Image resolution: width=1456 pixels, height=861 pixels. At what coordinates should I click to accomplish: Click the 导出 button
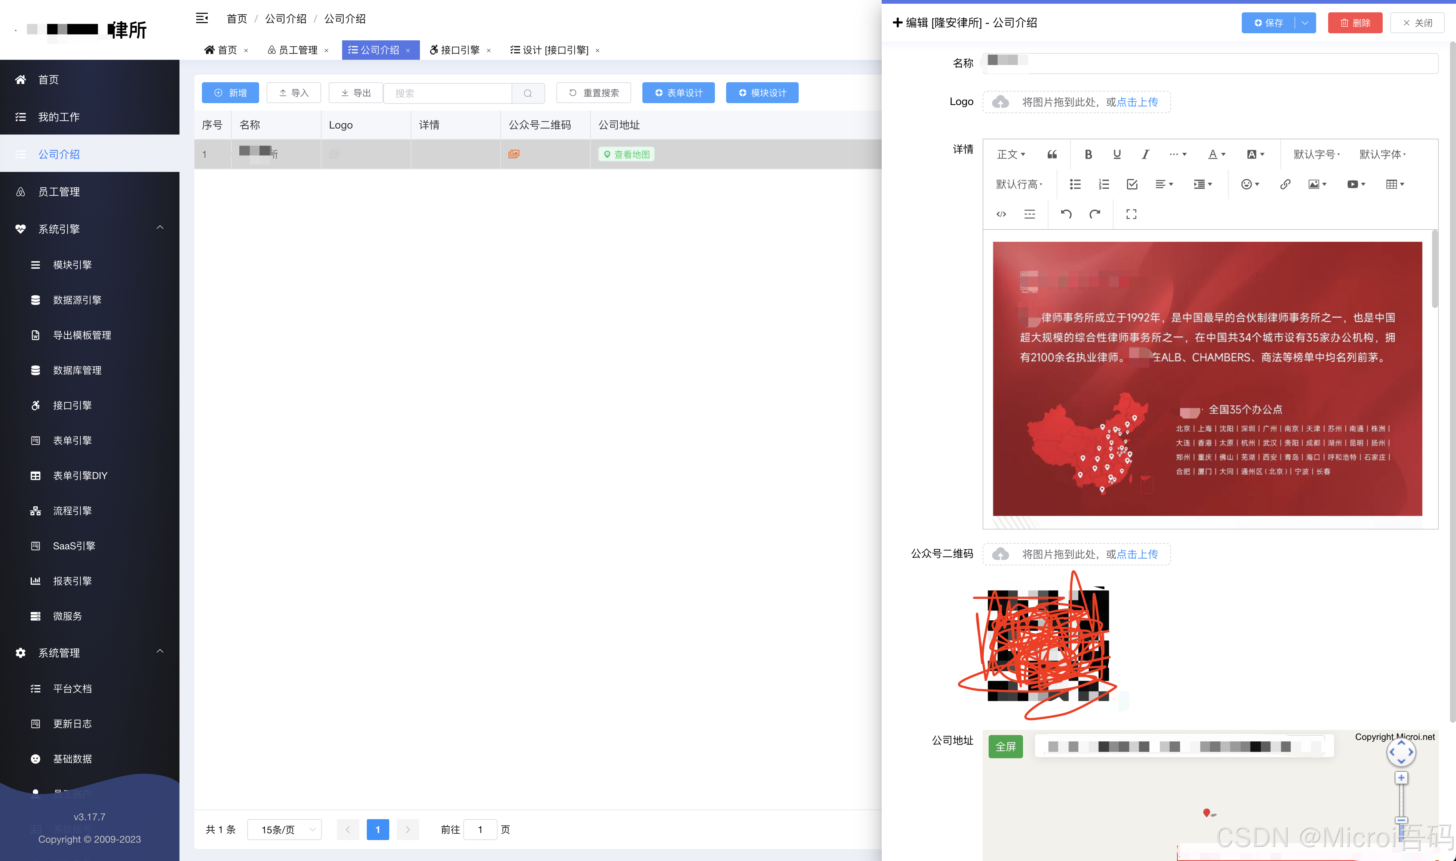pos(355,93)
